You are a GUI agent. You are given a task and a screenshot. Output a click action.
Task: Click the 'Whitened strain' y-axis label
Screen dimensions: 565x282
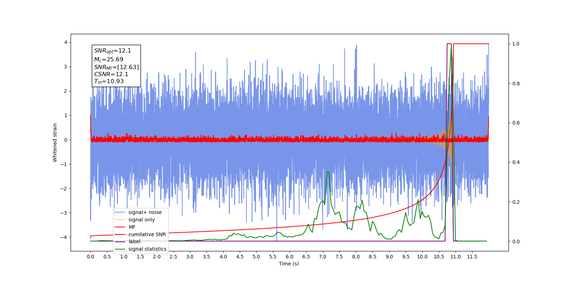point(55,142)
